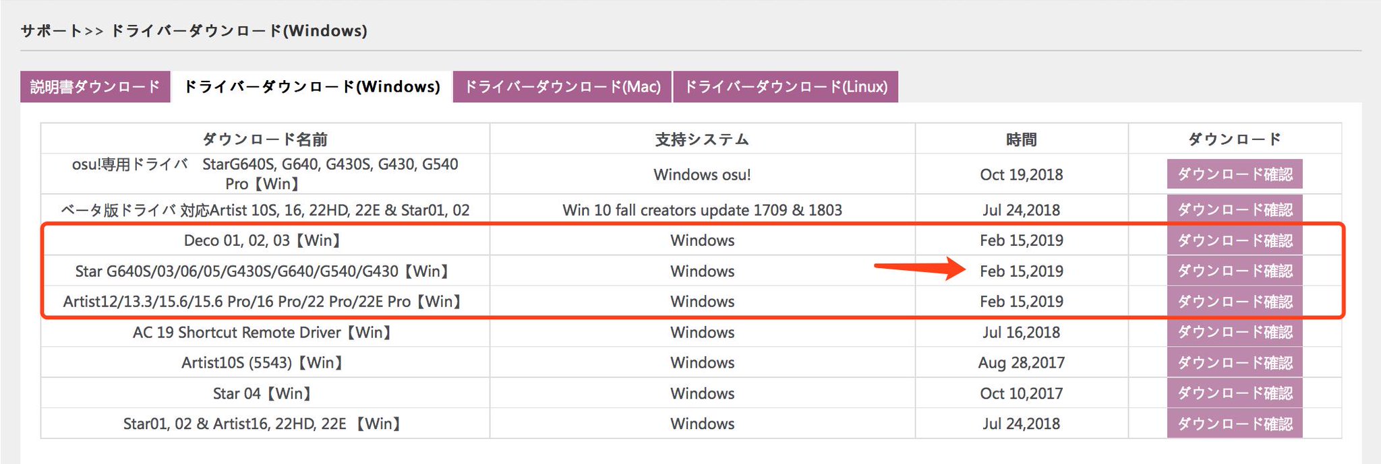Click ダウンロード確認 for Artist12/13.3/15.6 row
Viewport: 1381px width, 464px height.
[x=1235, y=302]
